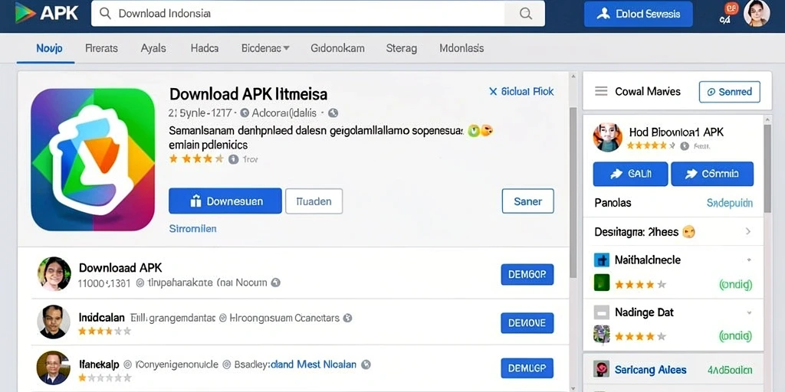Click the main list vertical scrollbar
785x392 pixels.
click(573, 192)
